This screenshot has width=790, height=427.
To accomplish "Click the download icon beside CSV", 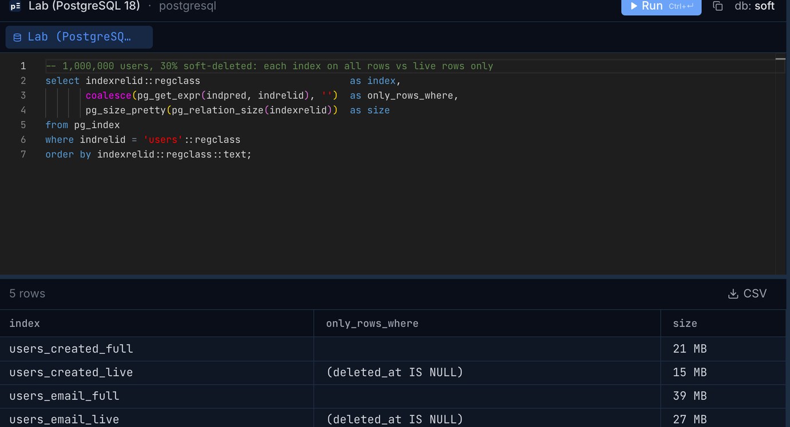I will (x=733, y=294).
